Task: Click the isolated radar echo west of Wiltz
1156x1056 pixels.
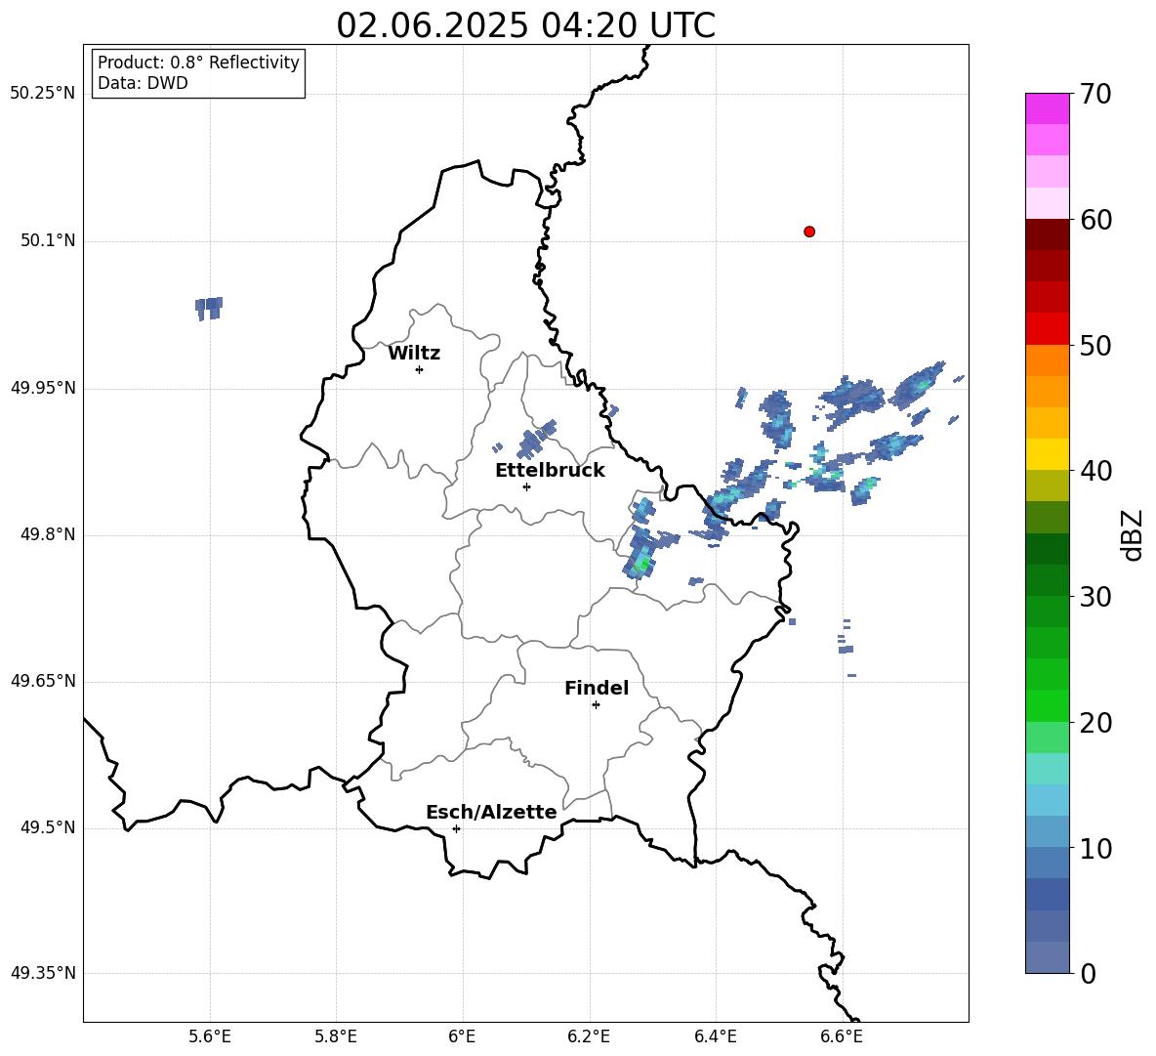Action: [209, 308]
